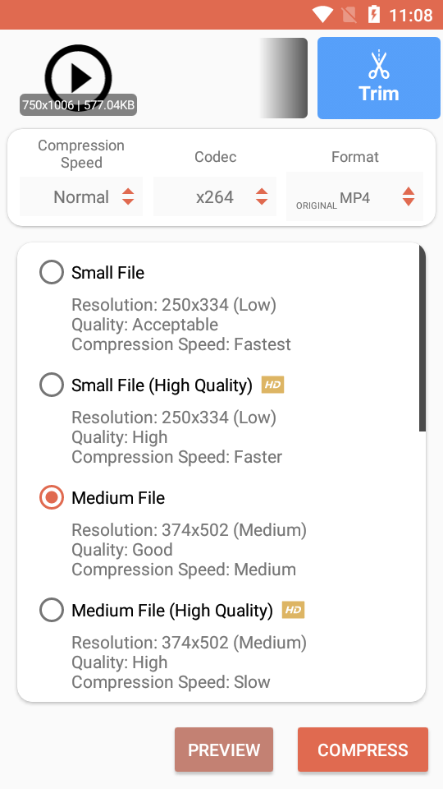Tap the HD badge next to Medium File (High Quality)
Screen dimensions: 443x789
coord(294,611)
